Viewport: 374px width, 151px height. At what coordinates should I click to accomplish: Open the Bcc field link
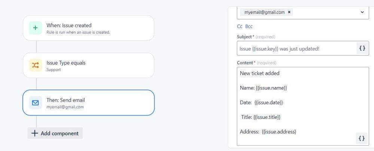pos(249,26)
